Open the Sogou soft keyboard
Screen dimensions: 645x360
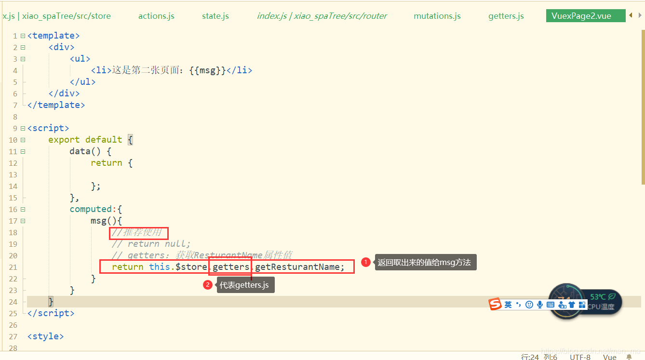tap(551, 305)
